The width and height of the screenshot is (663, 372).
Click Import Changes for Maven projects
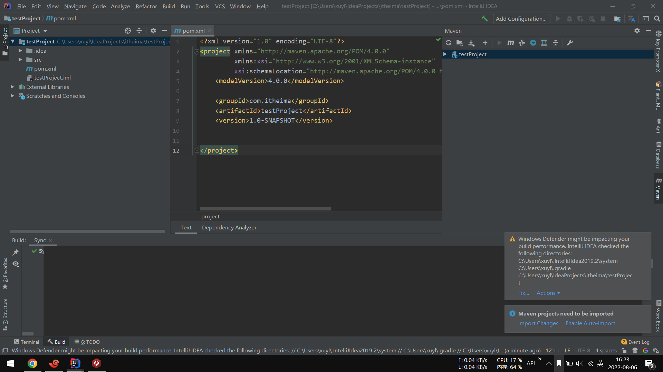coord(538,323)
